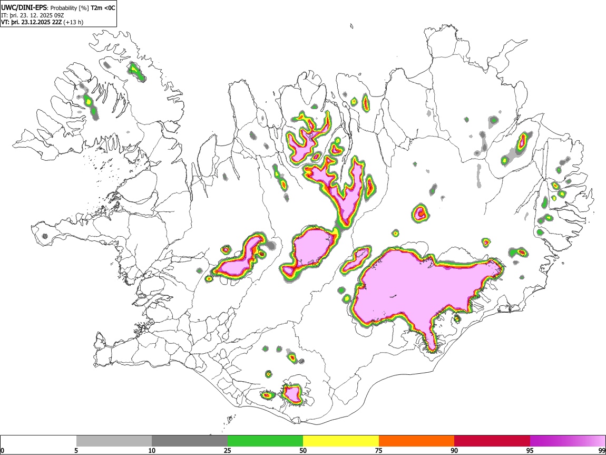Click the UWC/DINI-EPS title text
The height and width of the screenshot is (455, 606).
point(24,8)
